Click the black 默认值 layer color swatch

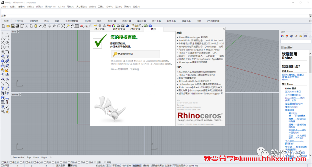pos(69,165)
